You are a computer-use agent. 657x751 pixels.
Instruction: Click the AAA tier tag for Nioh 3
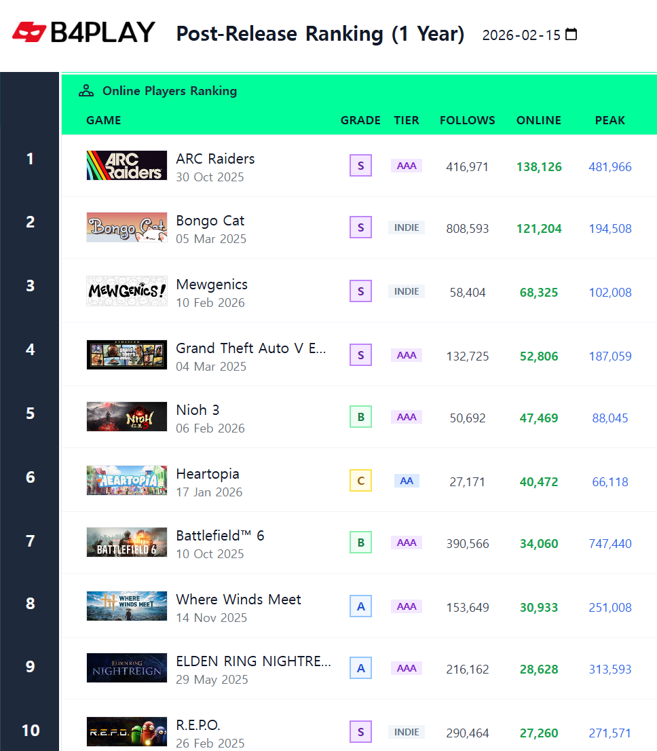(407, 417)
